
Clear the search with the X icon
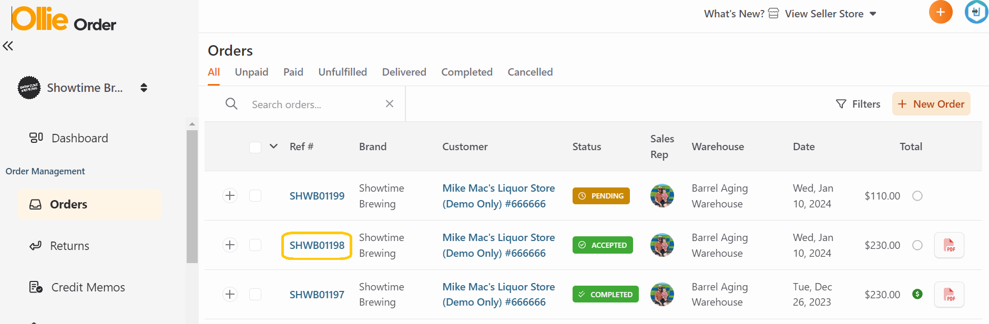(390, 104)
